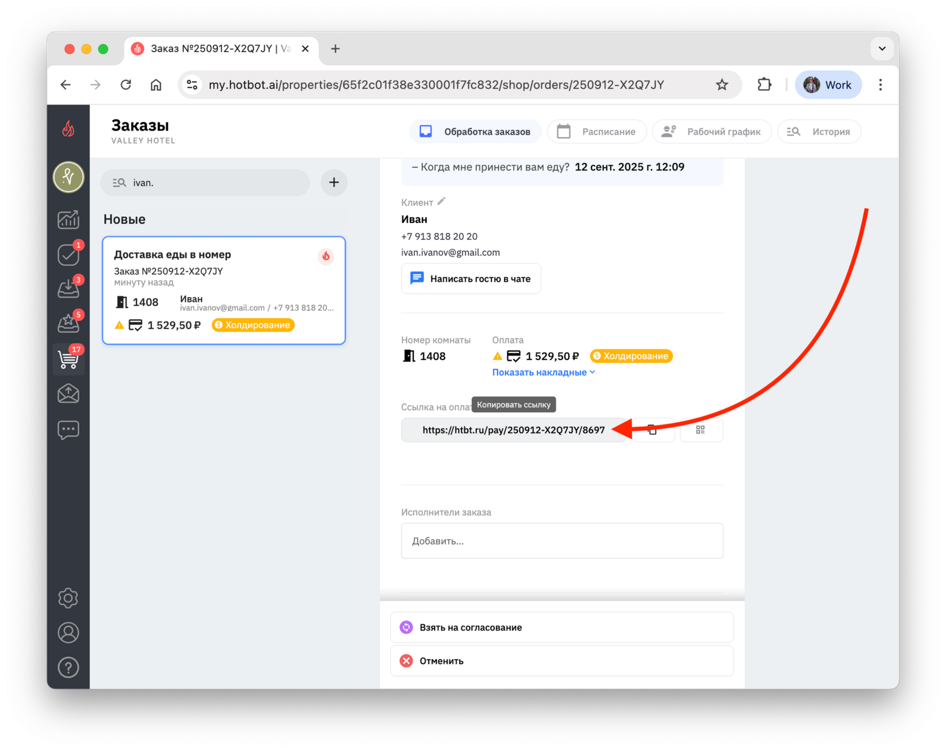
Task: Open the tab list dropdown chevron
Action: 882,49
